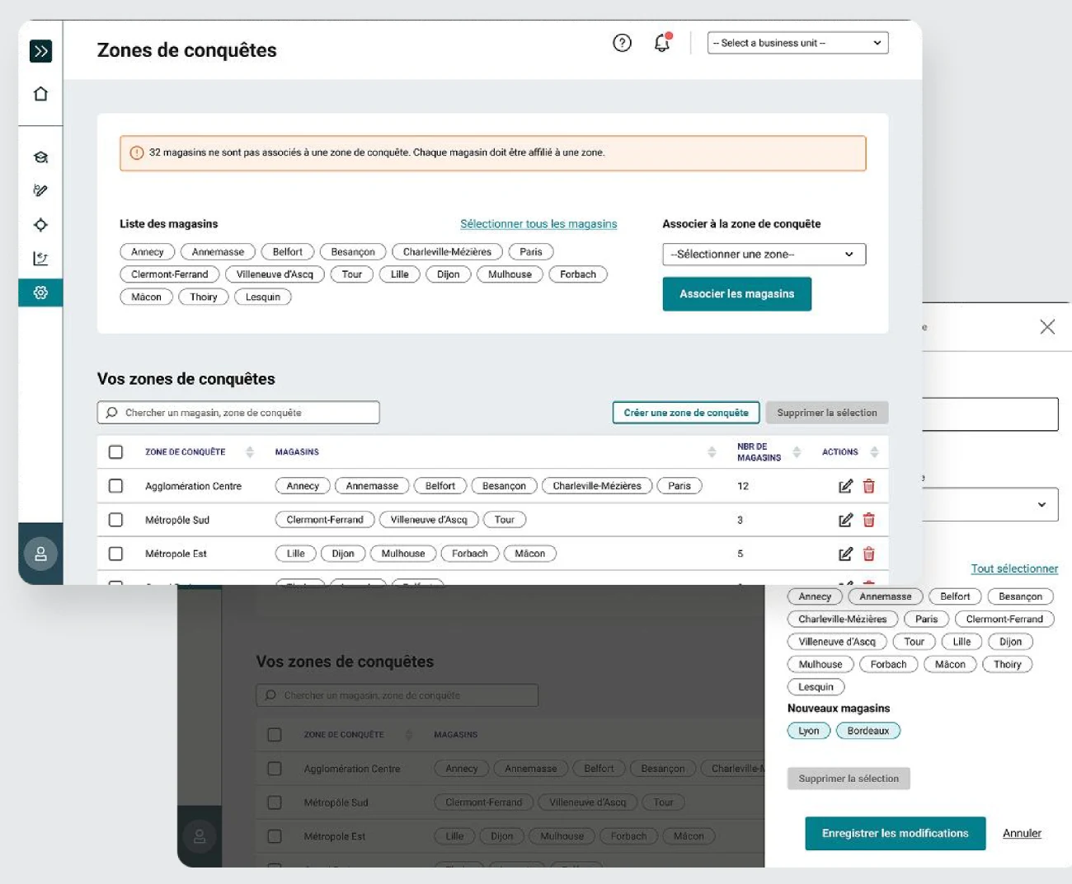Click Supprimer la sélection above the table

point(826,413)
